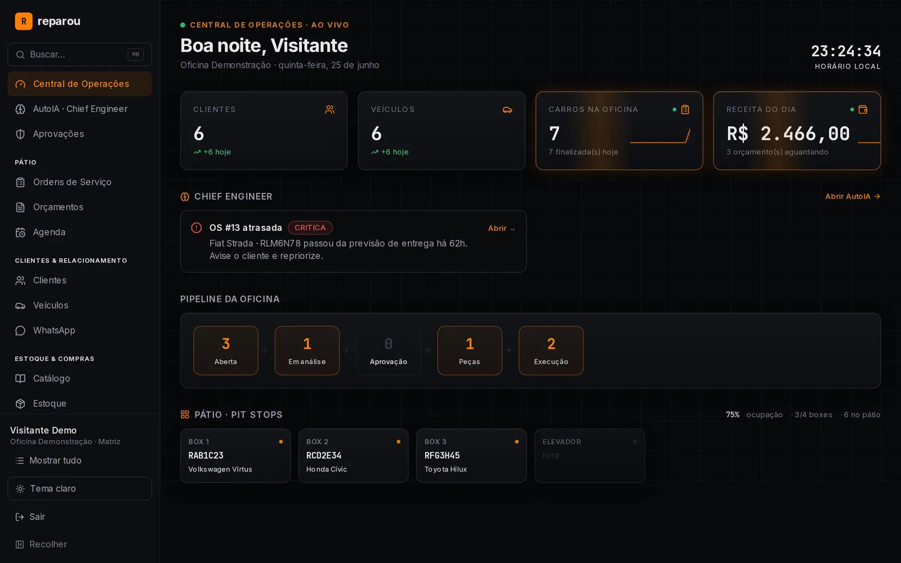Click the Veículos sidebar car icon

[x=20, y=306]
